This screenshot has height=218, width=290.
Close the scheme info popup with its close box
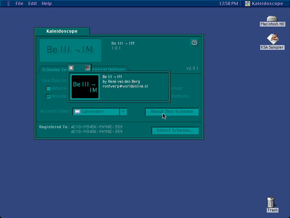[x=71, y=68]
